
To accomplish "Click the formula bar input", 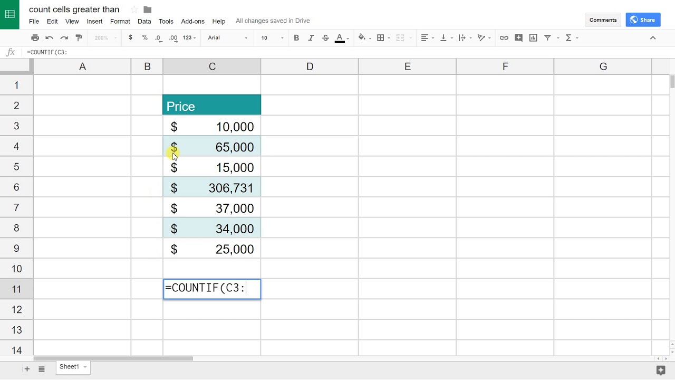I will [x=348, y=52].
